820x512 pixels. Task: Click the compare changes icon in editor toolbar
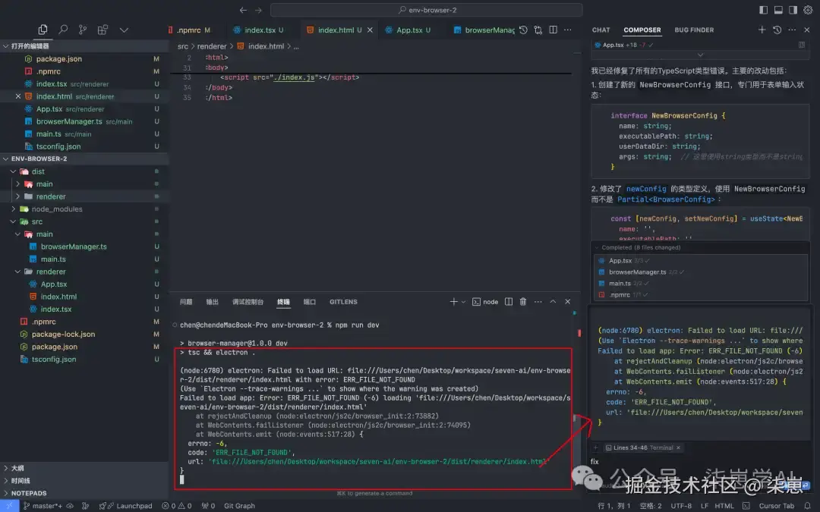pos(538,30)
